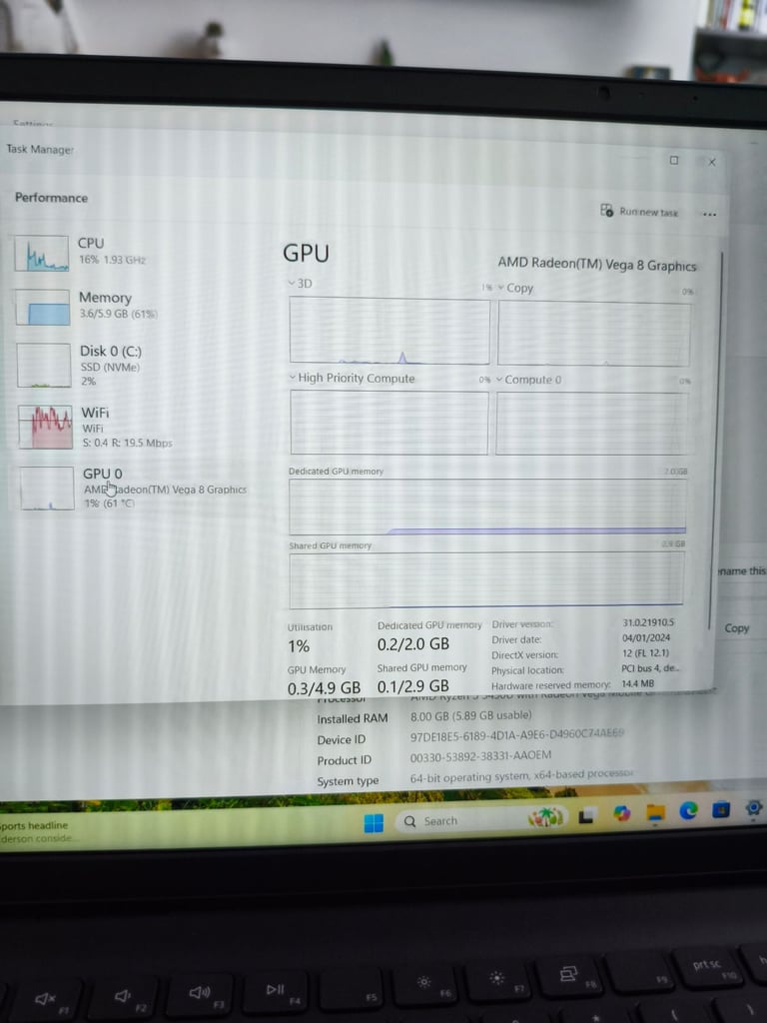Click the DirectX value '12 (FL 12.1)'
This screenshot has height=1023, width=767.
pos(645,652)
